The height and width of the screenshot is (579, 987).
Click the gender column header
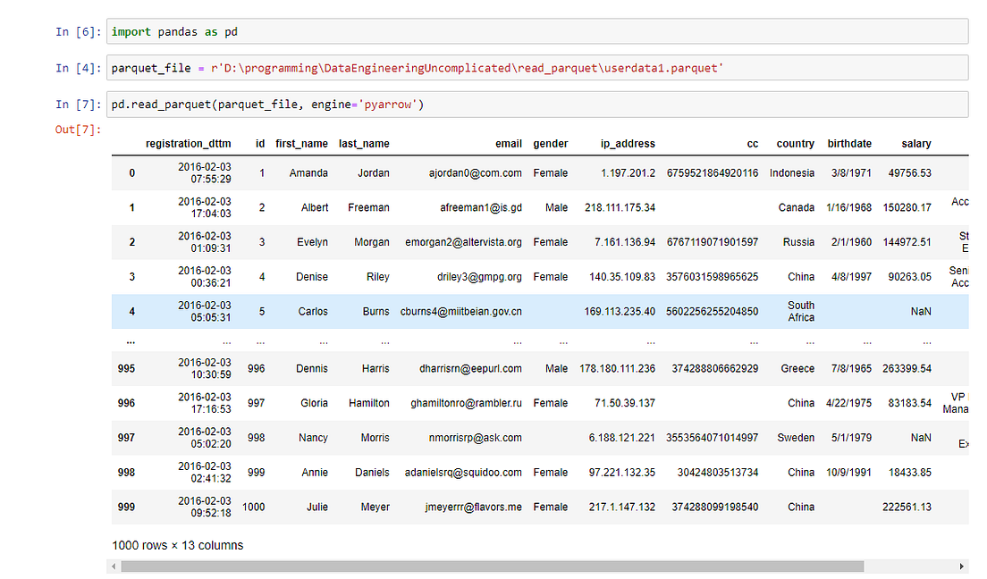pyautogui.click(x=550, y=143)
